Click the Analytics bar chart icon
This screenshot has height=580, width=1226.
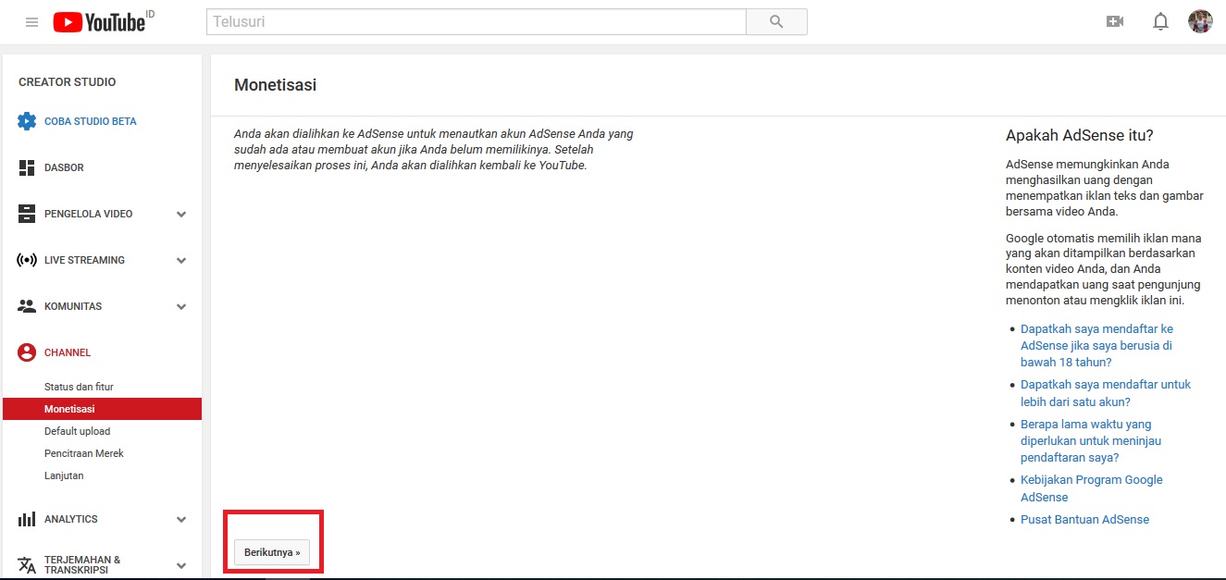(x=27, y=519)
